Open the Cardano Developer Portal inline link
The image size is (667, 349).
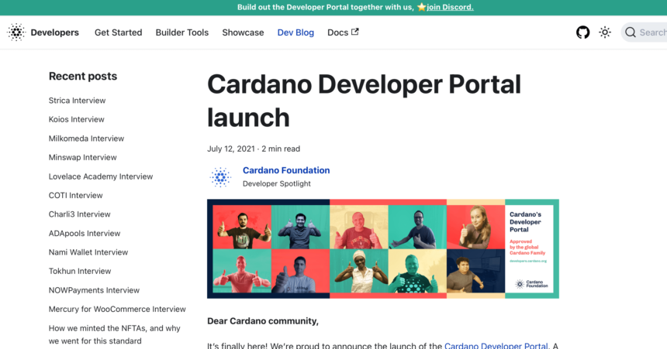pyautogui.click(x=496, y=346)
